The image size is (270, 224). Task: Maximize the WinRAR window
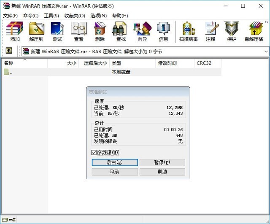click(243, 6)
